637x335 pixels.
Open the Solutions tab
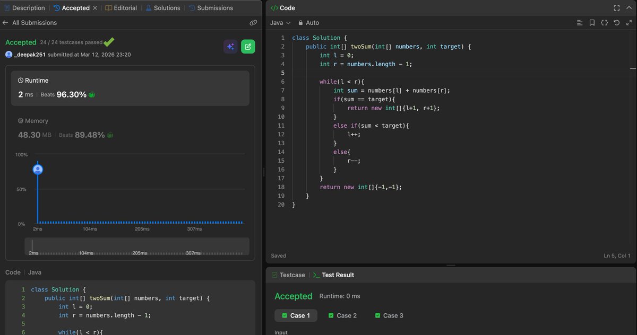coord(163,8)
